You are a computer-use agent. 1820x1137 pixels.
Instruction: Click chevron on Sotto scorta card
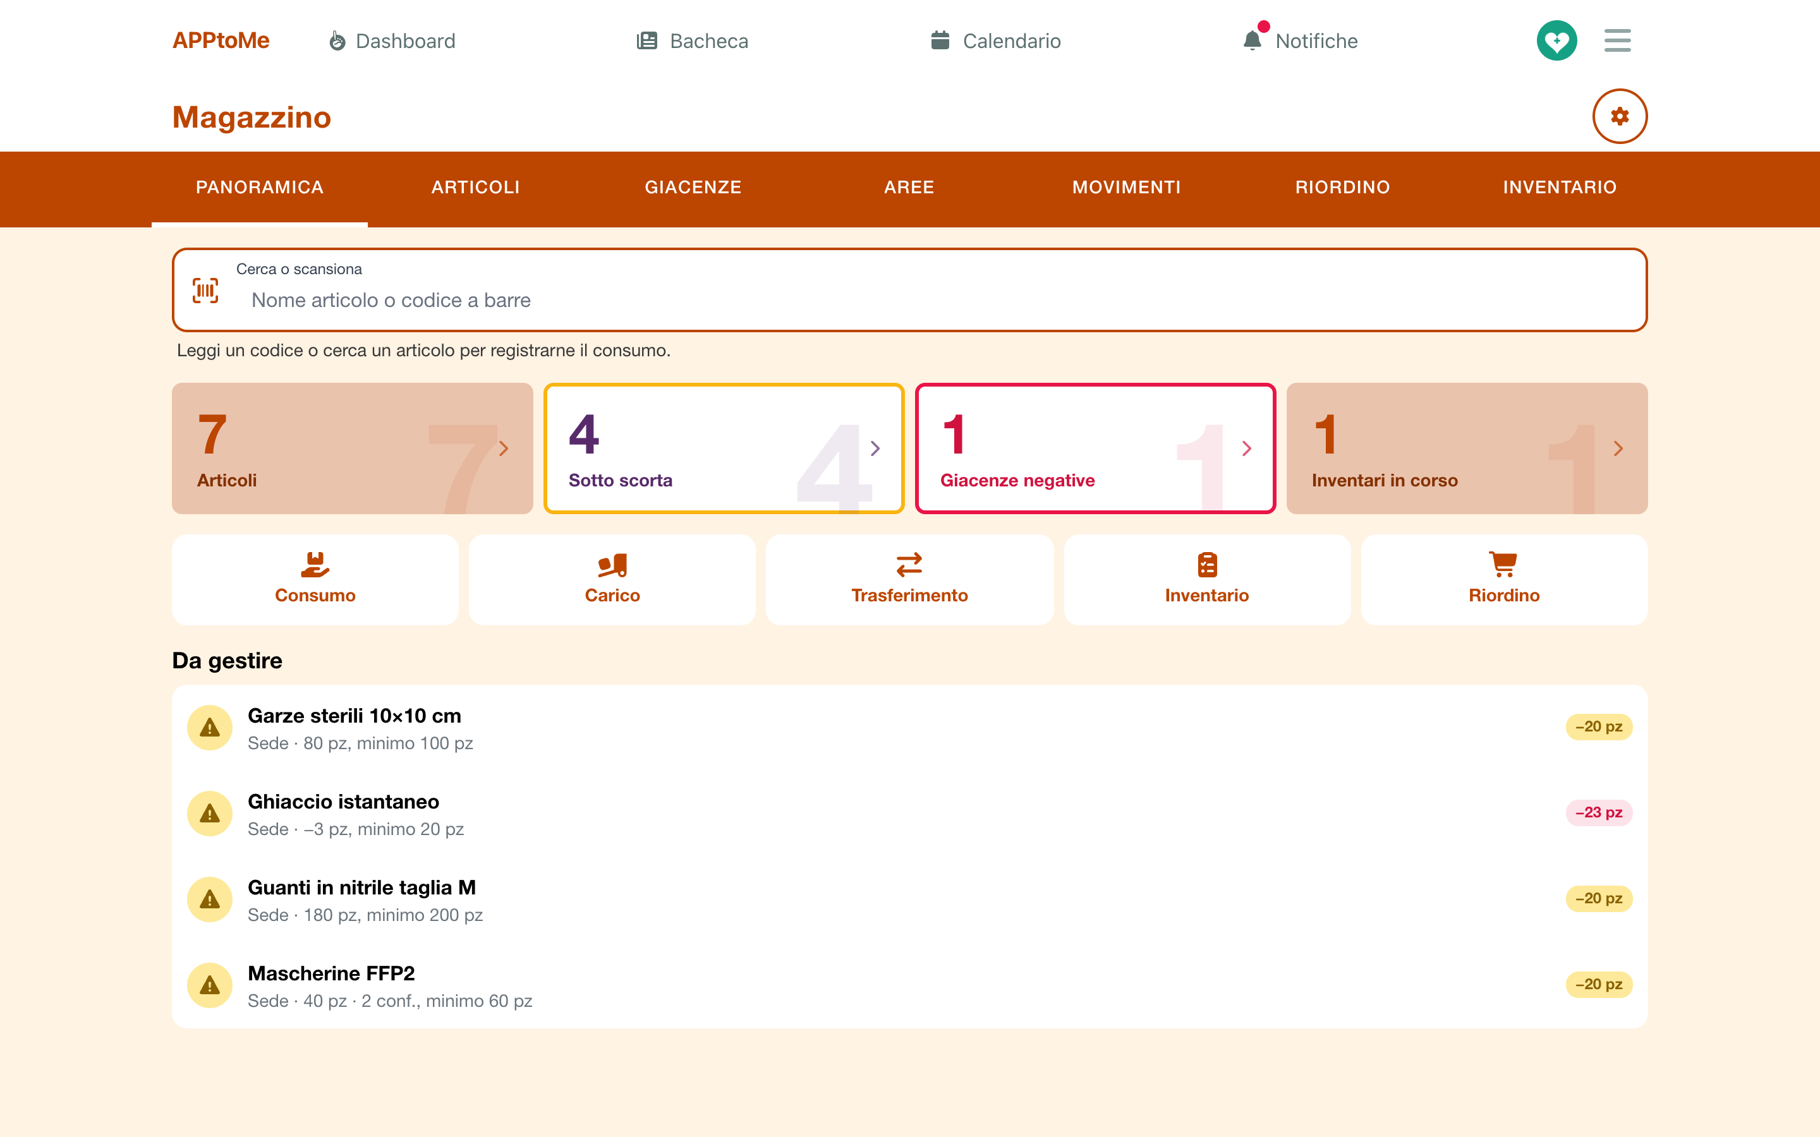point(875,449)
